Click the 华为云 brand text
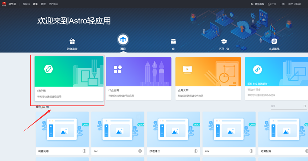This screenshot has height=161, width=308. point(12,4)
